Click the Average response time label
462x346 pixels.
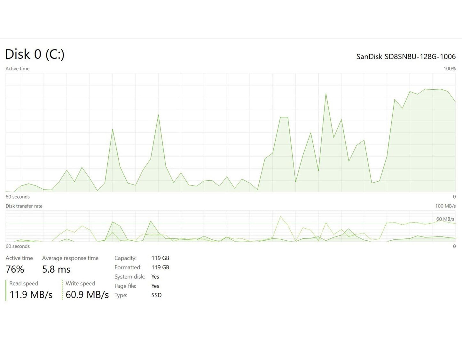pos(70,258)
